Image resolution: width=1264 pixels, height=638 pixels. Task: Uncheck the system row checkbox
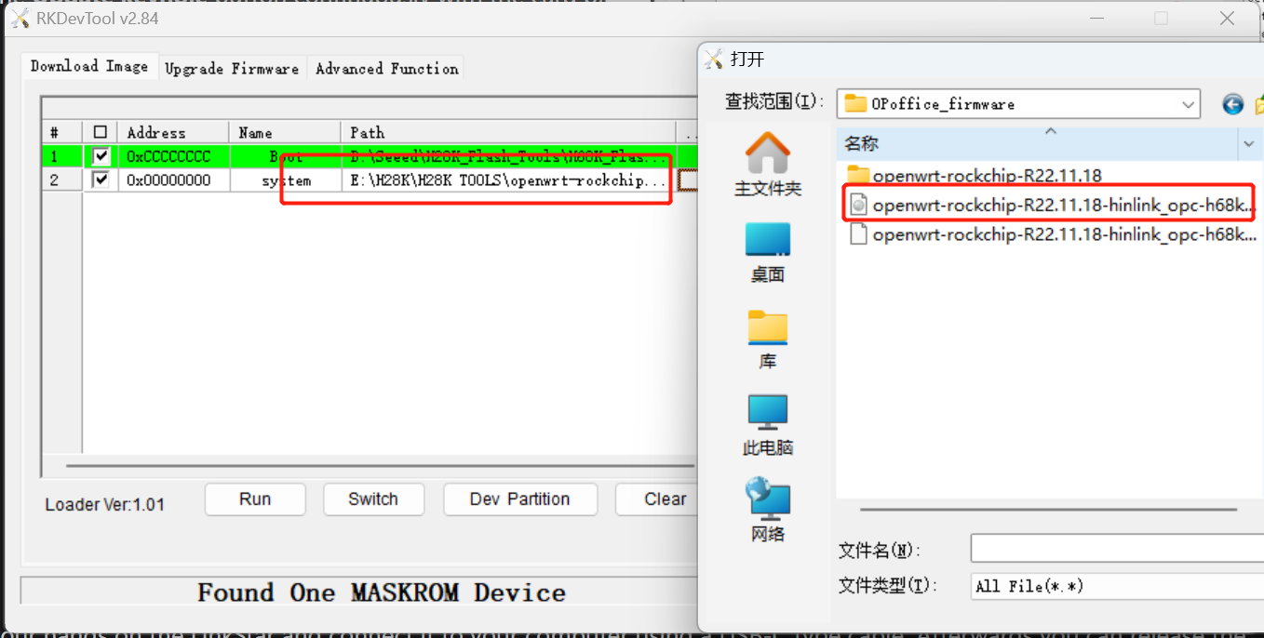click(x=101, y=179)
